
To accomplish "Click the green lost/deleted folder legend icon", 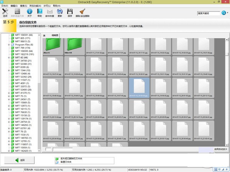I will (57, 159).
